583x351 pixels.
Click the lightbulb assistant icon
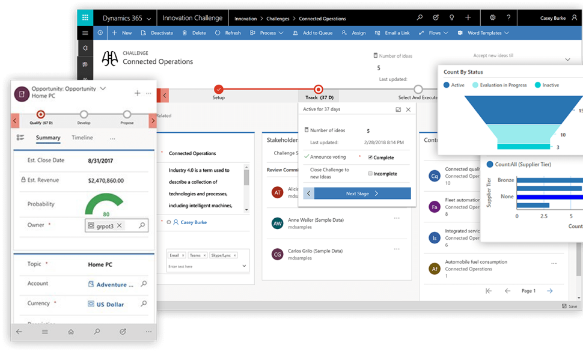[452, 17]
